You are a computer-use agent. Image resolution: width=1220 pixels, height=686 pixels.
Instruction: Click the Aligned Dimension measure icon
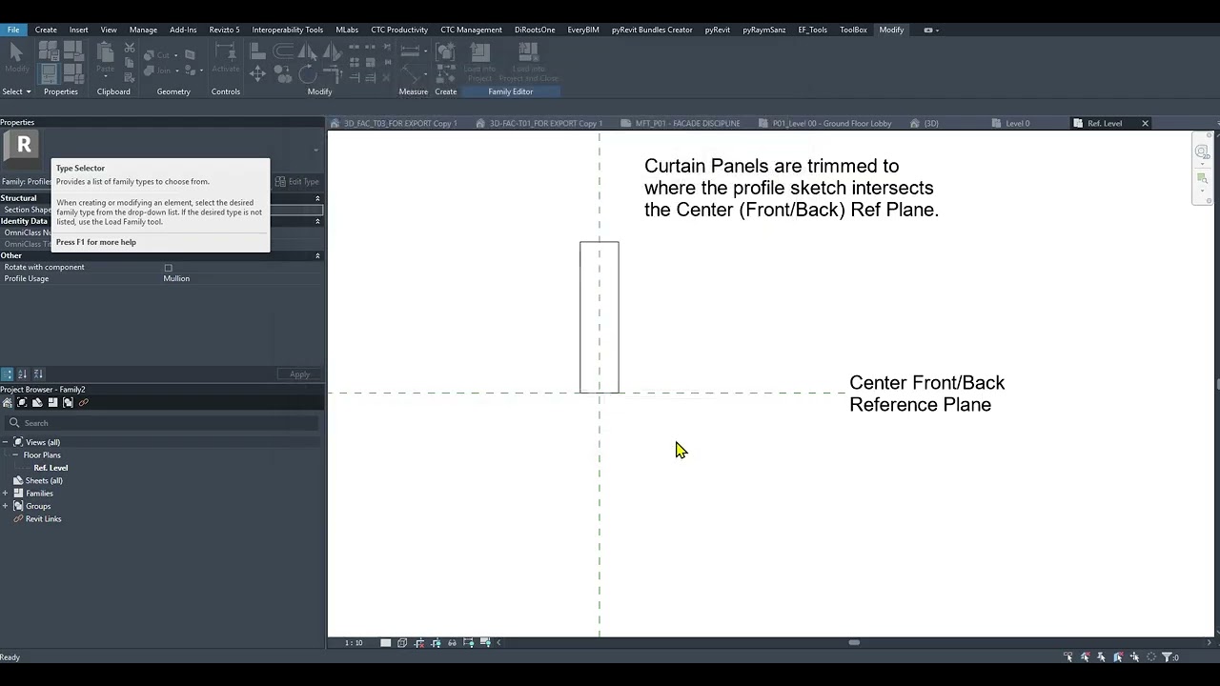point(409,50)
